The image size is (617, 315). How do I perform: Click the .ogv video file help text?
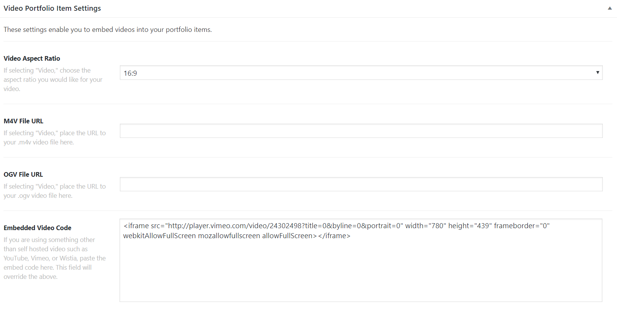click(55, 191)
